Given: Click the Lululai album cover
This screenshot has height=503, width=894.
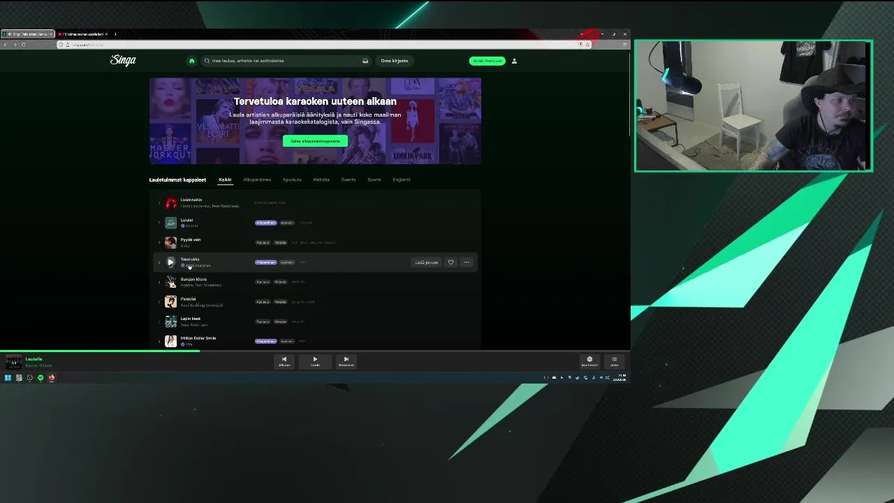Looking at the screenshot, I should click(x=170, y=223).
